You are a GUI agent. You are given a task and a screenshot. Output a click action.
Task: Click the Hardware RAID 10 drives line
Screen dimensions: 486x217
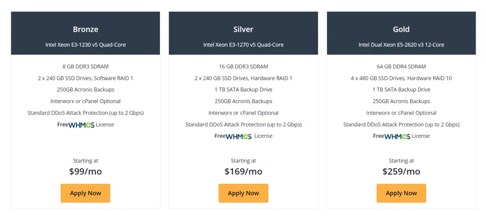coord(401,78)
